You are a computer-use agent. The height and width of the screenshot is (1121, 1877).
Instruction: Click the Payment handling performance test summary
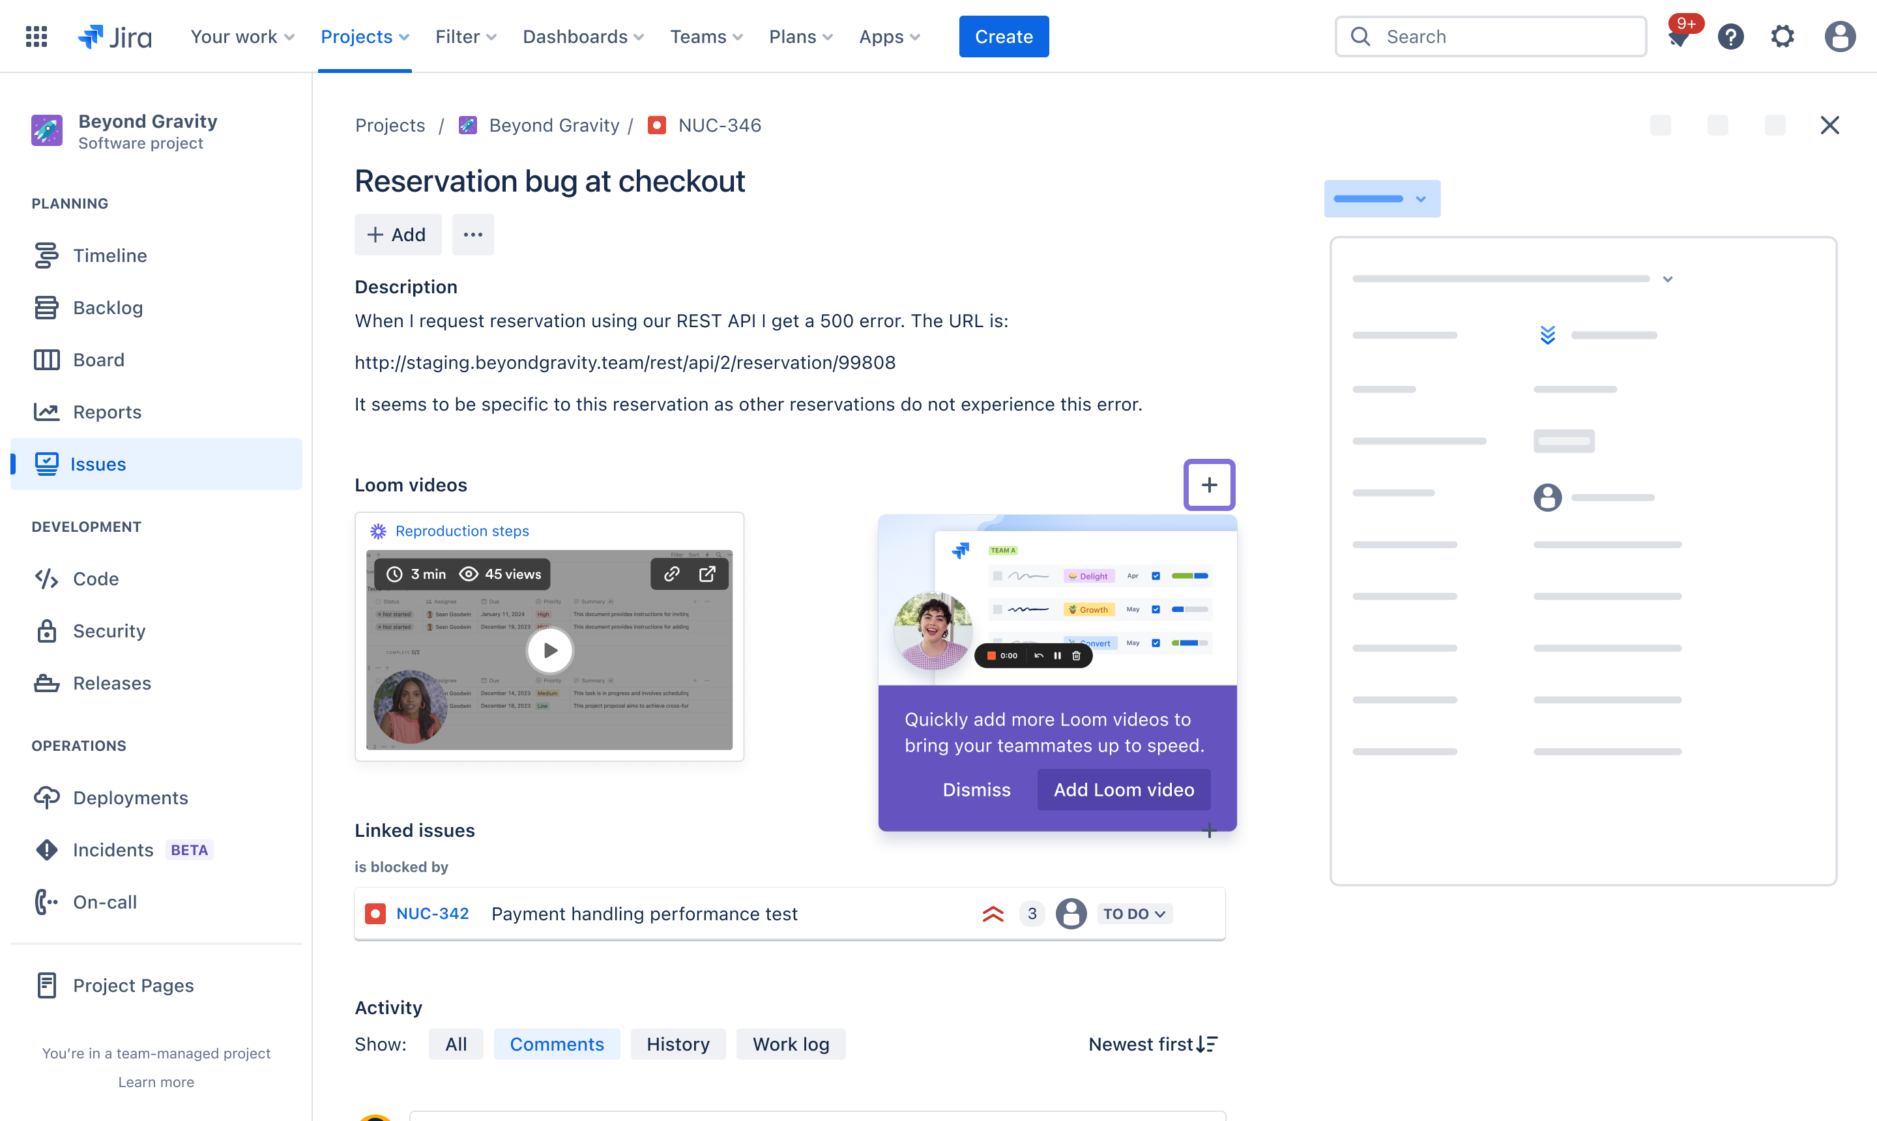click(x=643, y=914)
